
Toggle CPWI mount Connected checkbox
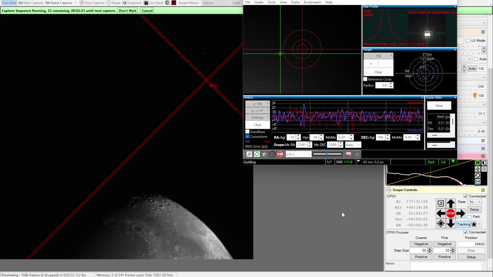click(x=465, y=196)
